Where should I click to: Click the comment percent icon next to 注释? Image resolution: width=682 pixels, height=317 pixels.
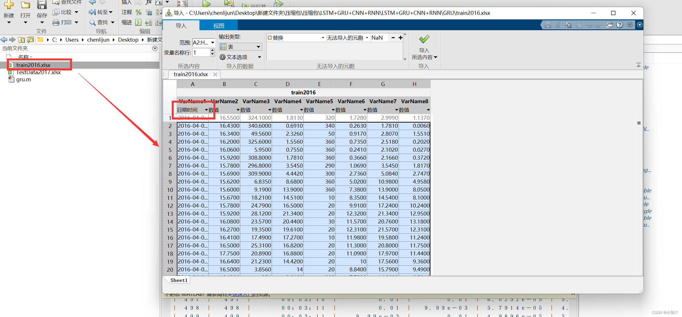tap(138, 12)
